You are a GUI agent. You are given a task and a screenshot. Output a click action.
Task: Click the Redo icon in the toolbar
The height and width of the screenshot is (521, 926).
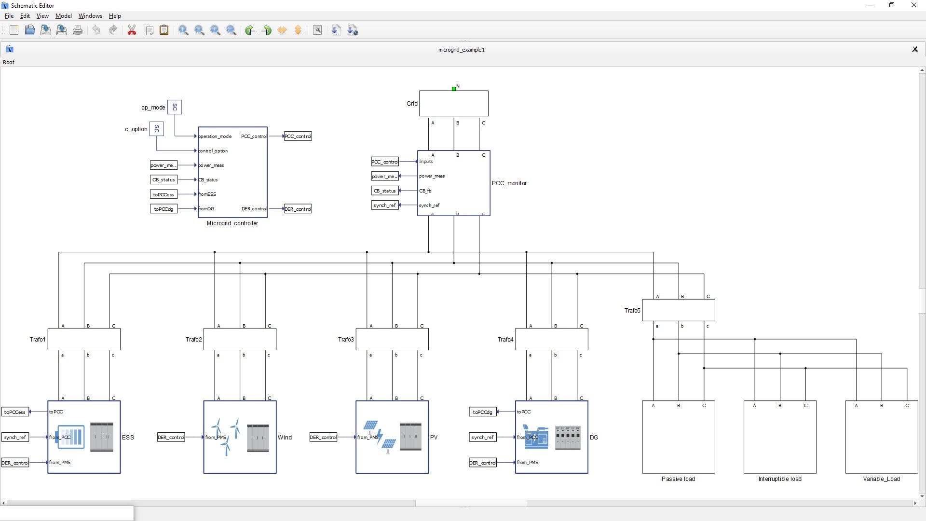pyautogui.click(x=113, y=30)
